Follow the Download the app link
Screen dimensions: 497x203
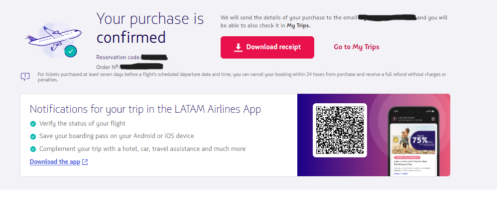[55, 162]
